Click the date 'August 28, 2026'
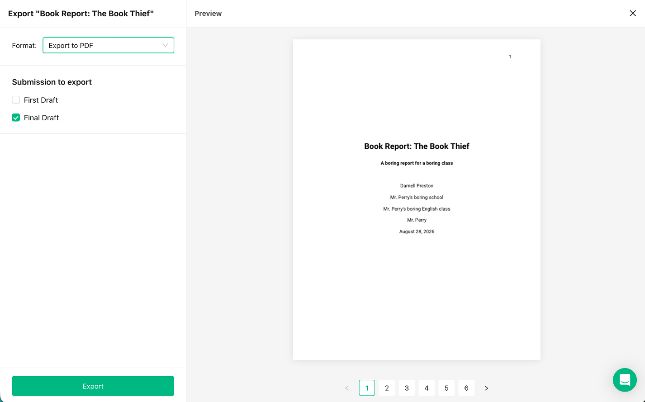Screen dimensions: 645x402 [417, 232]
